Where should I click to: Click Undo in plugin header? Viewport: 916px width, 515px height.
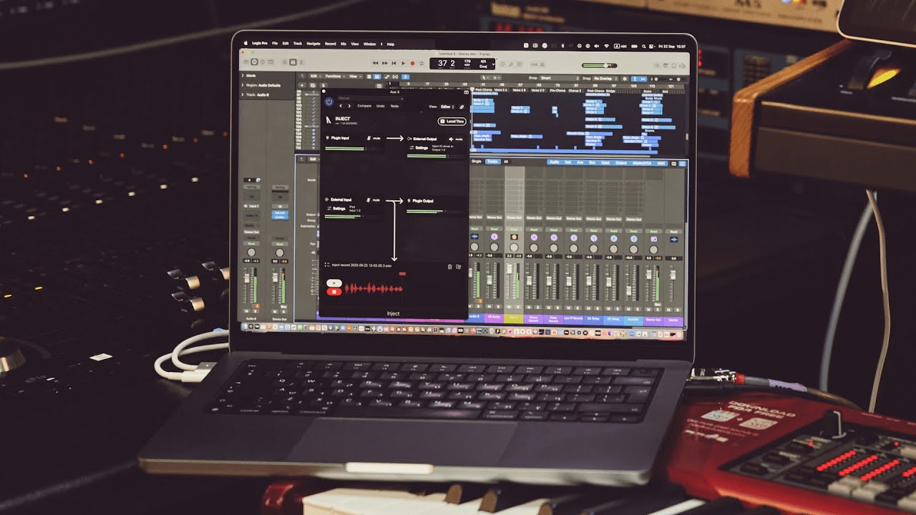pos(380,106)
